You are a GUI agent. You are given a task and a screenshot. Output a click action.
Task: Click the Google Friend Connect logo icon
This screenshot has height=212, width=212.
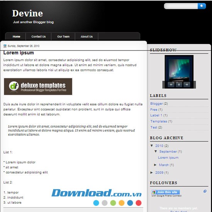(153, 192)
